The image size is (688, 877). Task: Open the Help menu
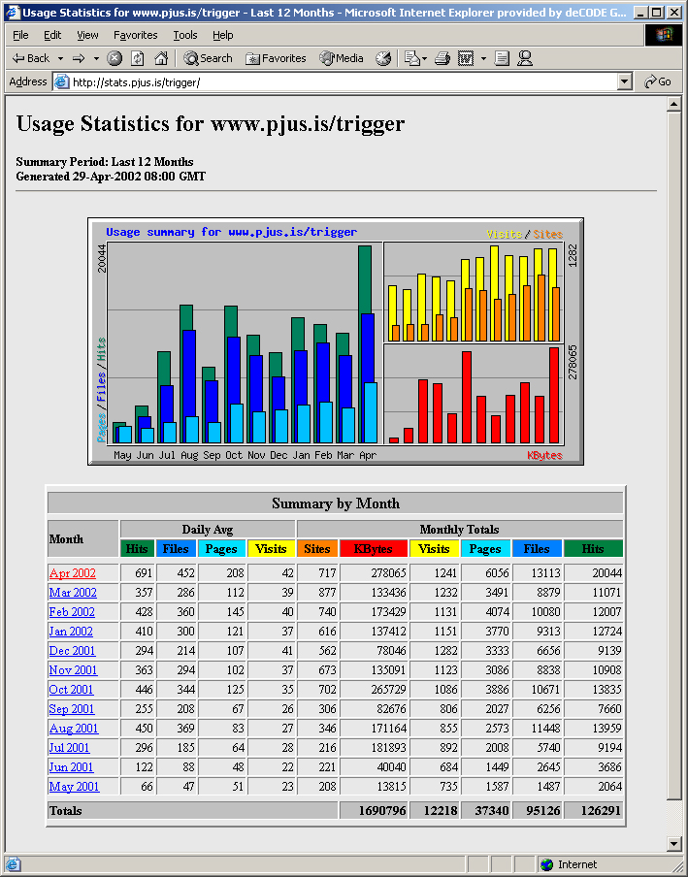pyautogui.click(x=222, y=35)
